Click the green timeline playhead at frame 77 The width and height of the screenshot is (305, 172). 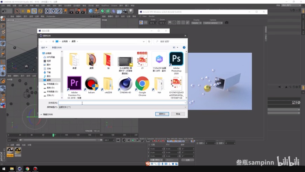[53, 135]
